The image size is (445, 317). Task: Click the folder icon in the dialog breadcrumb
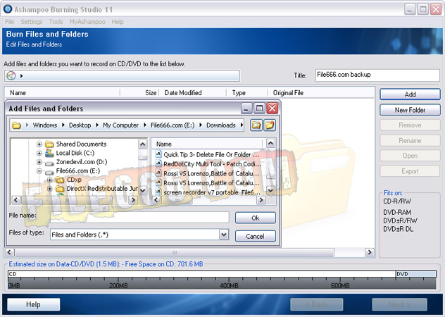[x=16, y=125]
